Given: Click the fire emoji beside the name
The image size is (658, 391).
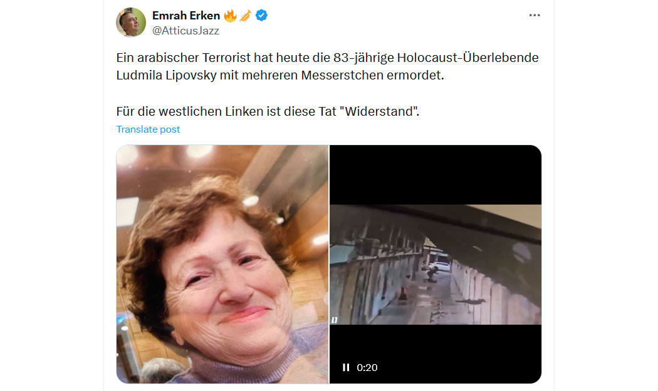Looking at the screenshot, I should pos(230,16).
